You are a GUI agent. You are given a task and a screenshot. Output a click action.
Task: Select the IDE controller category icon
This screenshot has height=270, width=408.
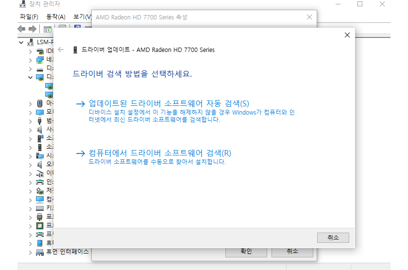(x=40, y=51)
